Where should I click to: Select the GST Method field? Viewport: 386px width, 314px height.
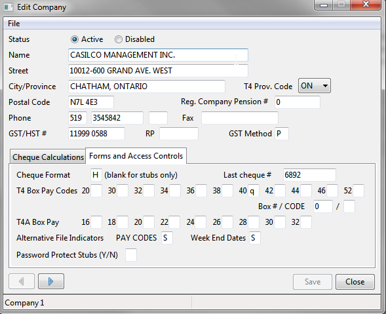(x=282, y=134)
